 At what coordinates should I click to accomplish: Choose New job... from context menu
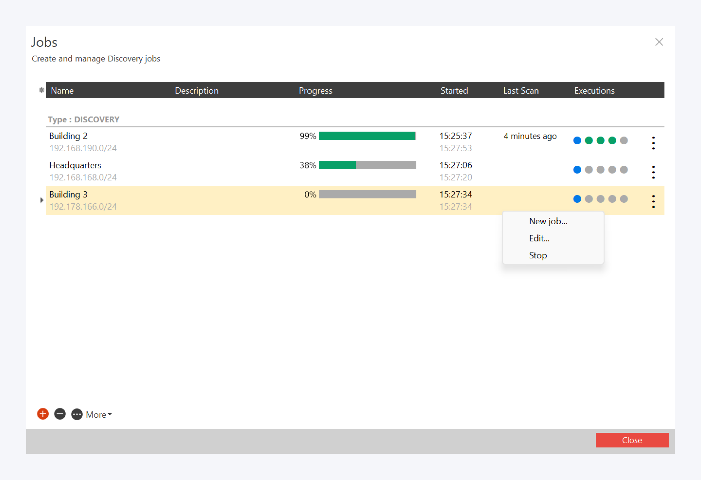point(548,221)
